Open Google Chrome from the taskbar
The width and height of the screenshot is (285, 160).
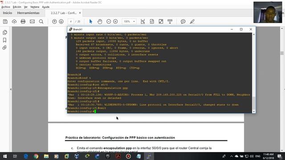click(36, 156)
